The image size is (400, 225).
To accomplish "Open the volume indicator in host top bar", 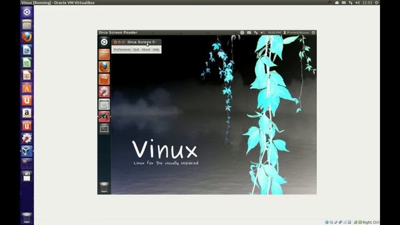I will pyautogui.click(x=357, y=2).
